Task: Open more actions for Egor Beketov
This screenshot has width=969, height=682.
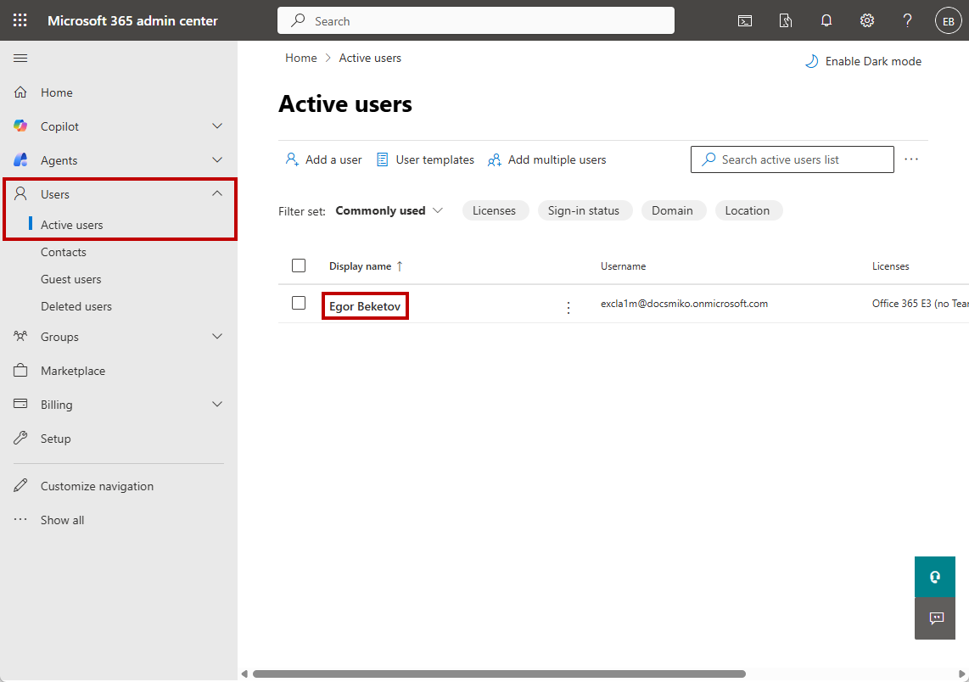Action: tap(569, 307)
